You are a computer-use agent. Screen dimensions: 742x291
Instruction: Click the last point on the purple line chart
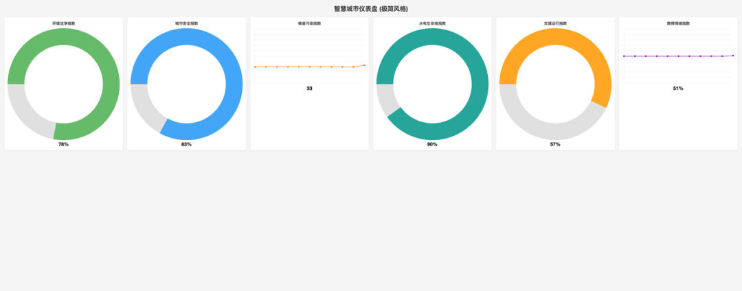tap(733, 56)
